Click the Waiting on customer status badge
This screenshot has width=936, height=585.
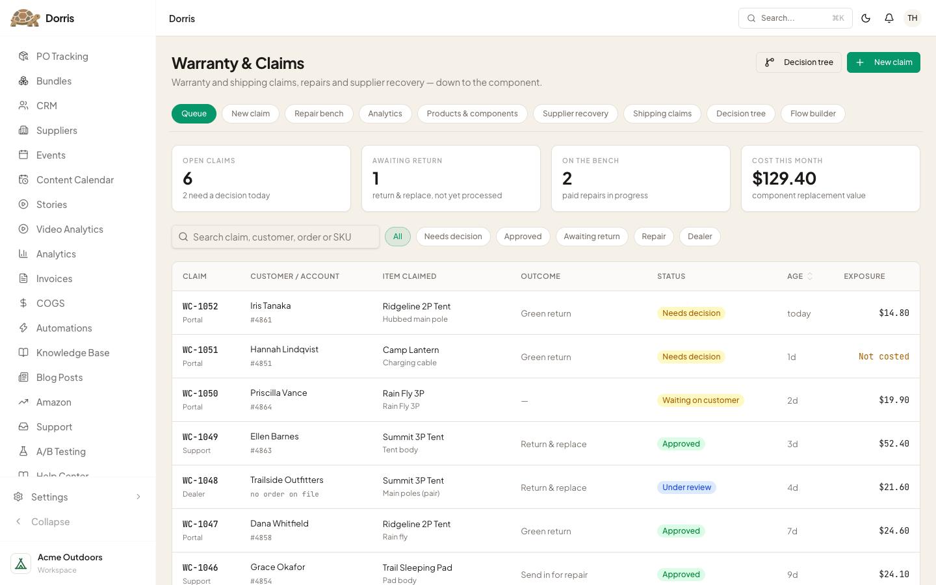[x=701, y=400]
